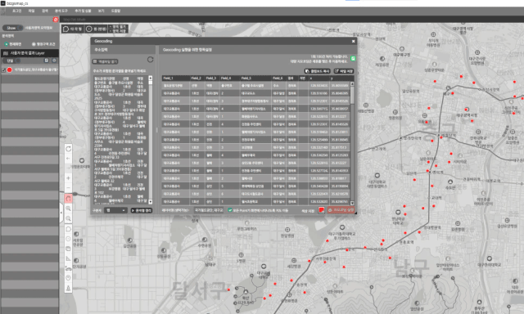Select the second analysis area radio option
Viewport: 524px width, 314px height.
[x=34, y=44]
